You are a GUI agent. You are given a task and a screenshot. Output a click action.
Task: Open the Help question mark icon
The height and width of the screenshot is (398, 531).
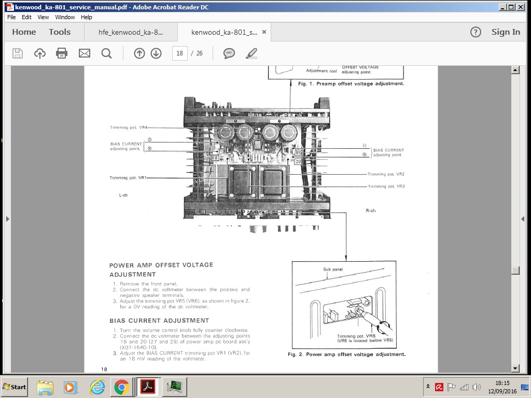click(476, 32)
